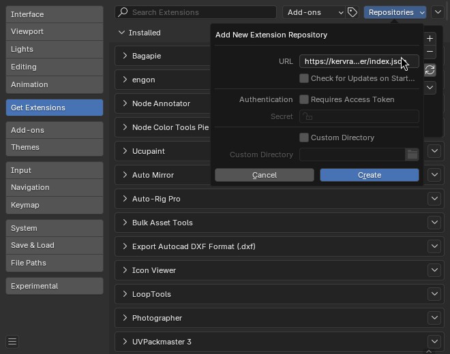The height and width of the screenshot is (354, 450).
Task: Open options menu for UVPackmaster 3 row
Action: click(x=434, y=341)
